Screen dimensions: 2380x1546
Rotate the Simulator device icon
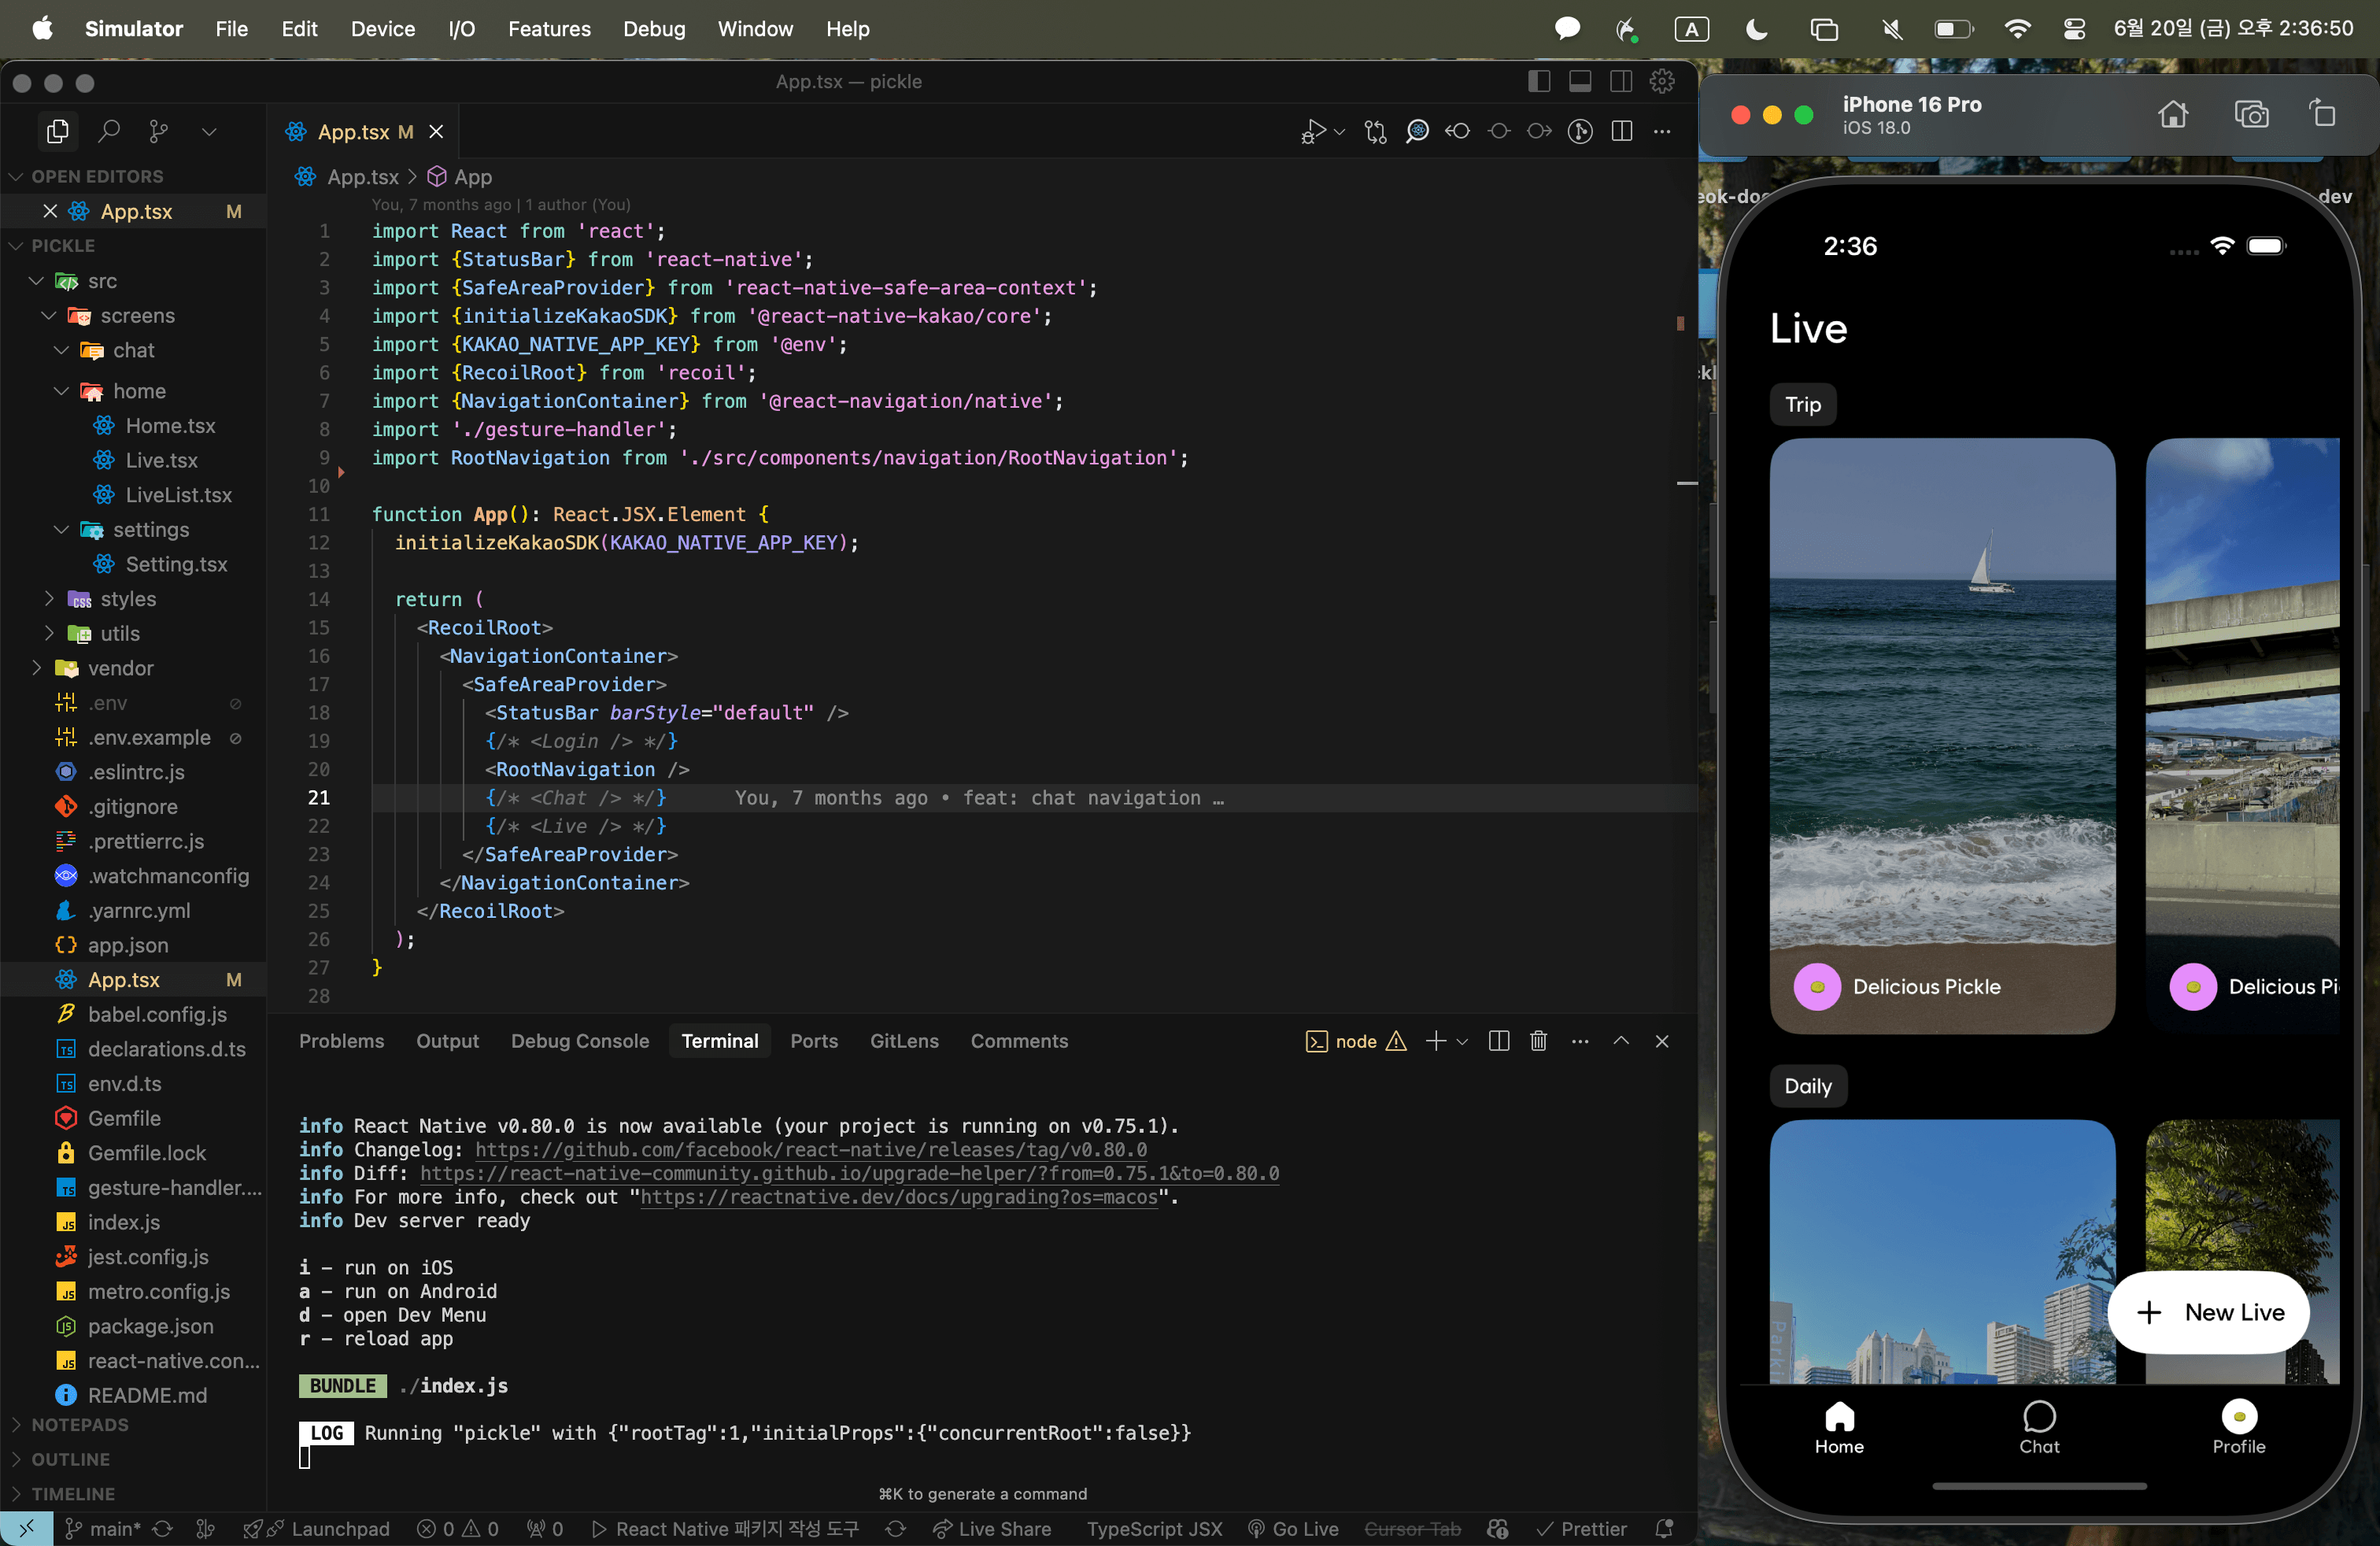pyautogui.click(x=2322, y=114)
